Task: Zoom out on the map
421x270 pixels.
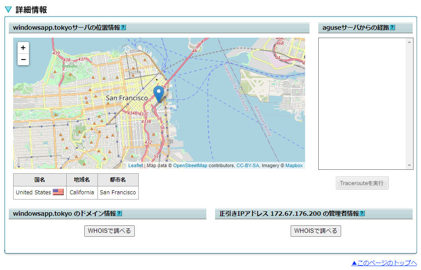Action: tap(23, 60)
